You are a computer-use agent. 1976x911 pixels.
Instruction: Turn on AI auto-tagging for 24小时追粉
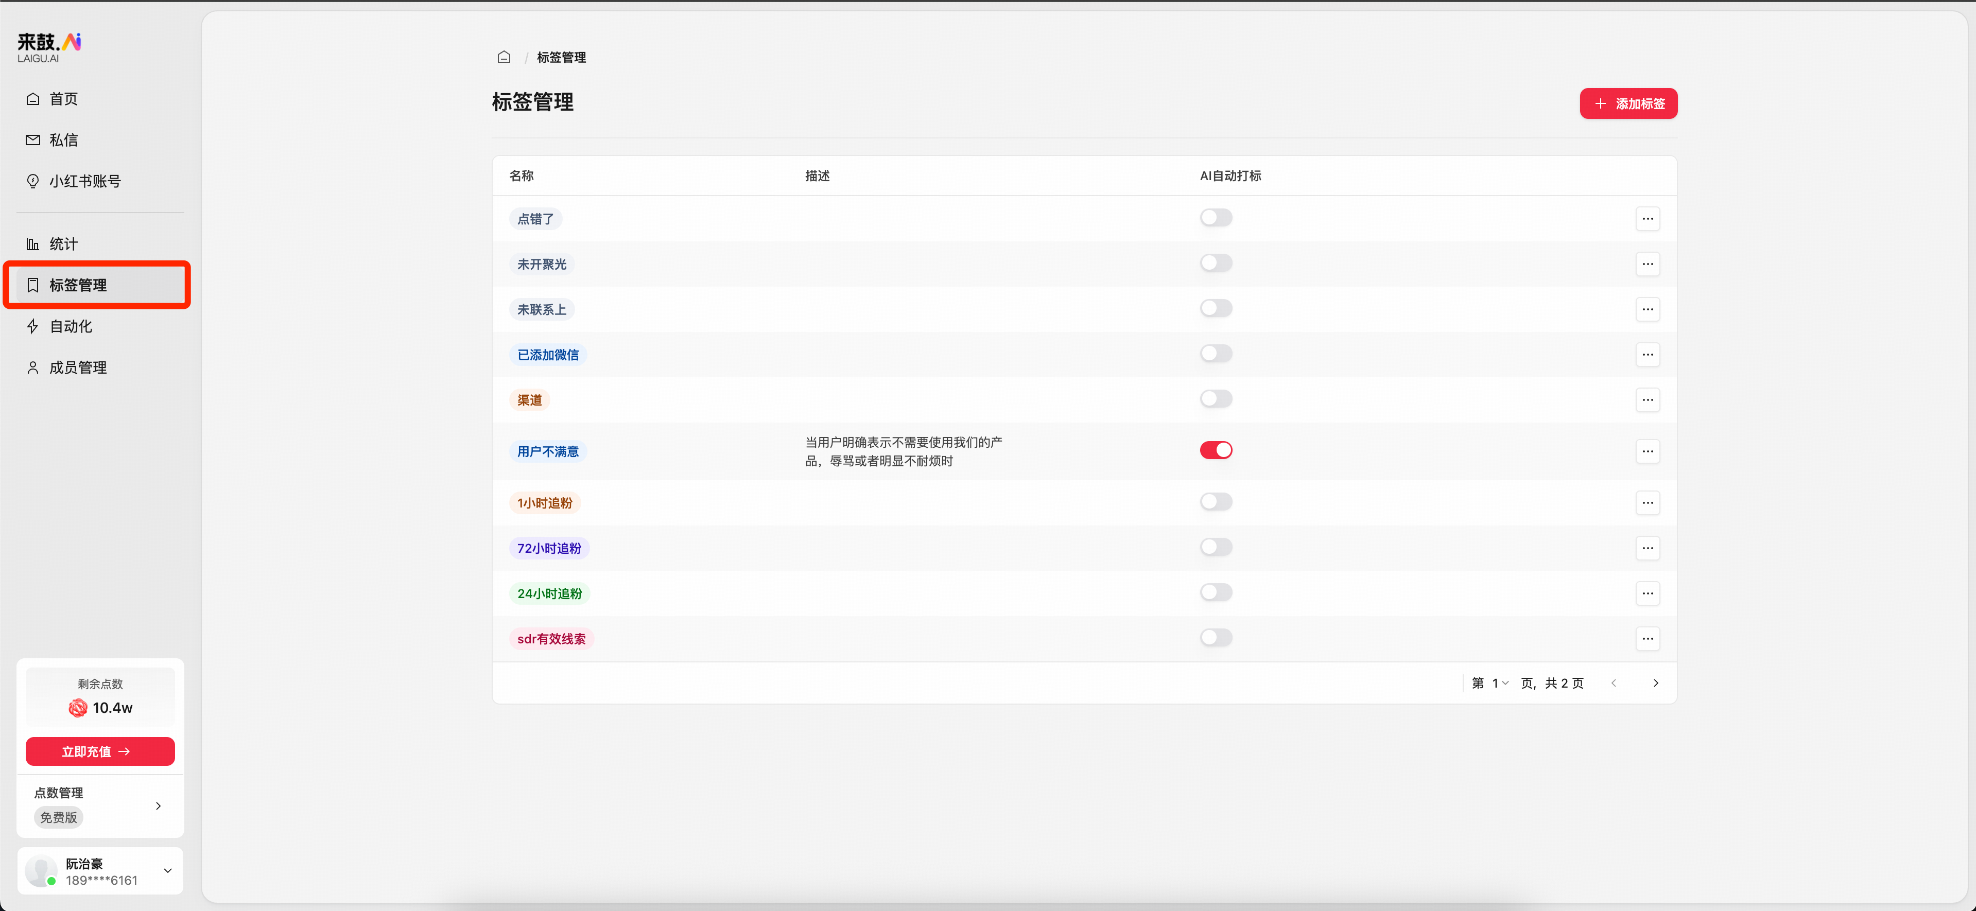point(1216,592)
